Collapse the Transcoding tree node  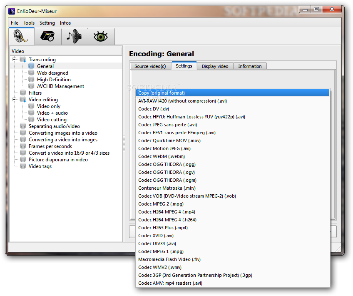click(x=15, y=60)
